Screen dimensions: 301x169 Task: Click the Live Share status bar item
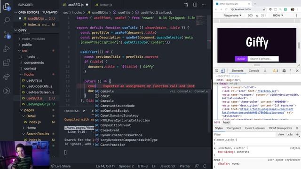(x=61, y=166)
